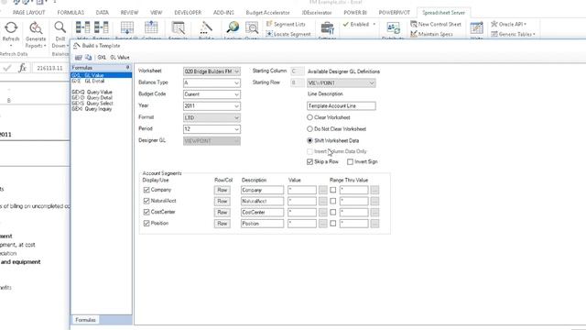Image resolution: width=586 pixels, height=330 pixels.
Task: Click New Control Sheet in ribbon
Action: pyautogui.click(x=436, y=24)
